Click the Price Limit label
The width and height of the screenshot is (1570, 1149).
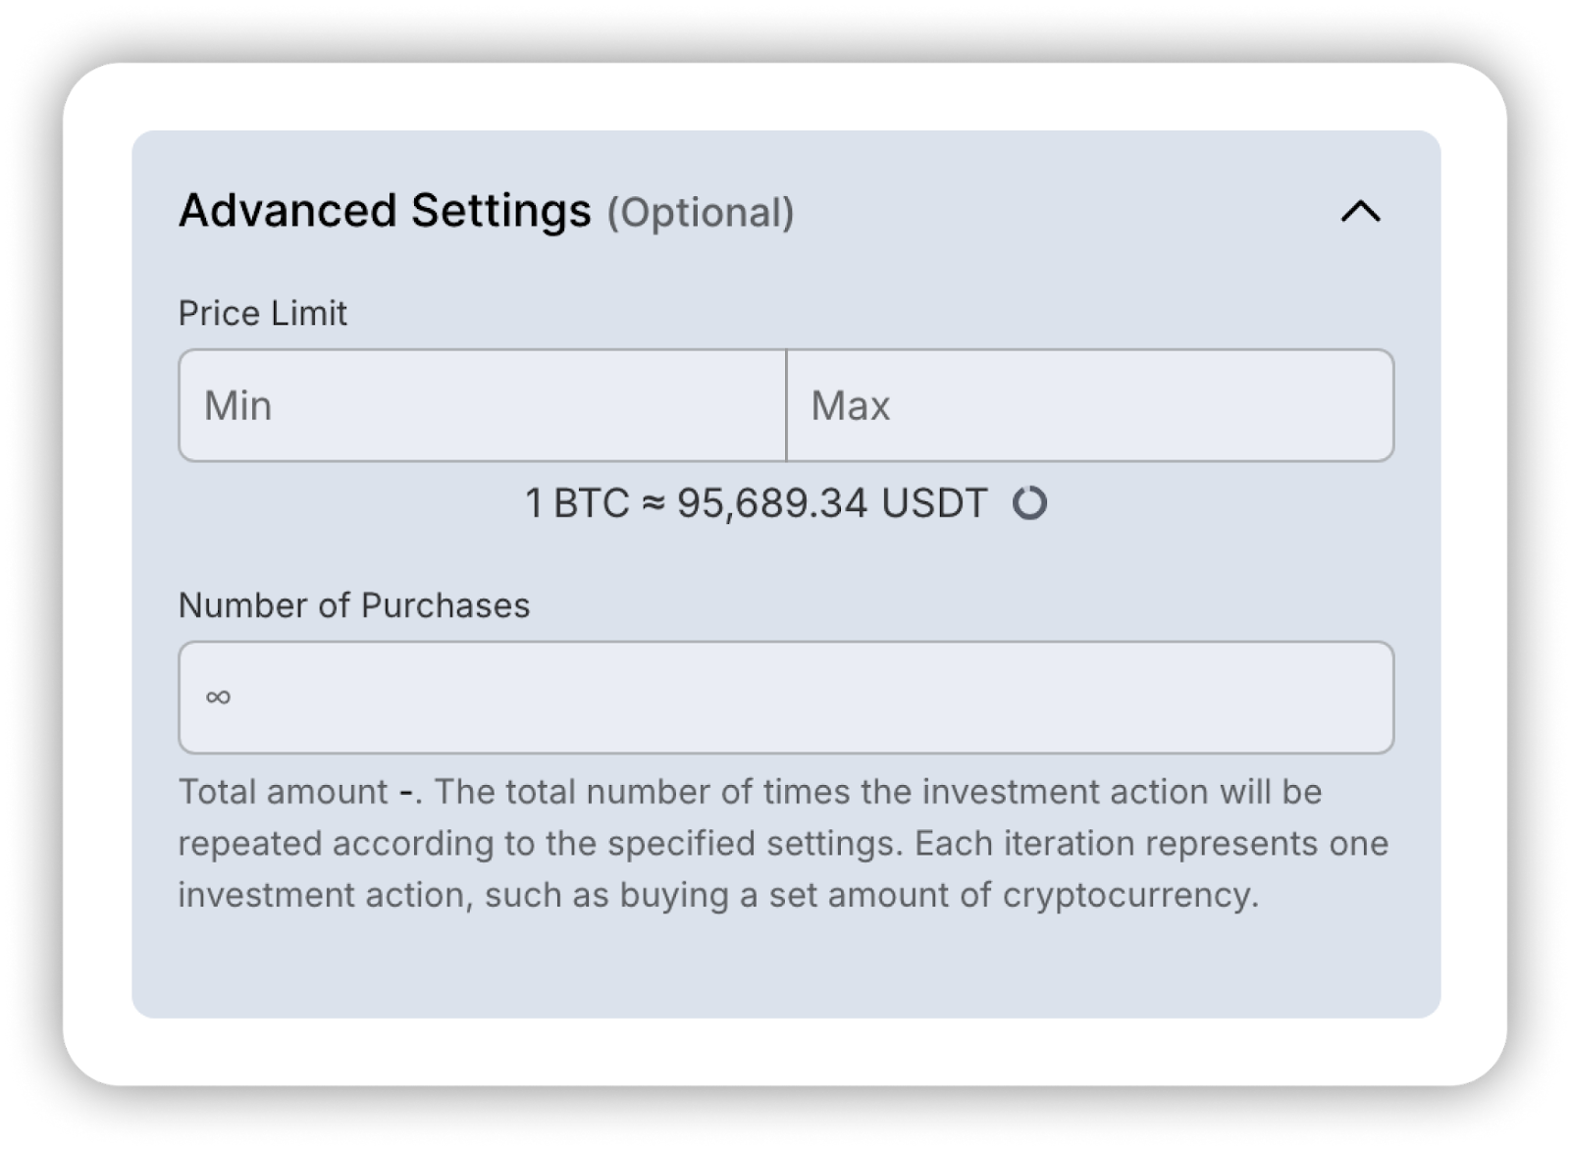[262, 313]
